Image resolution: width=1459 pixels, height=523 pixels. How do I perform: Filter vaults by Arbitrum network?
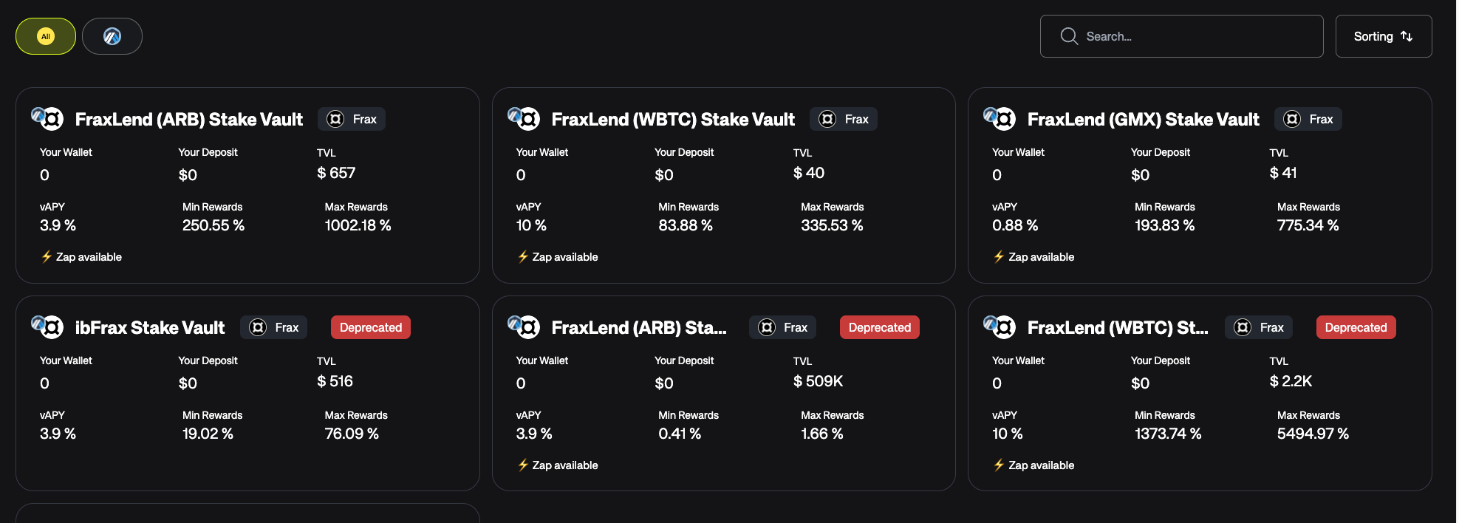point(112,36)
